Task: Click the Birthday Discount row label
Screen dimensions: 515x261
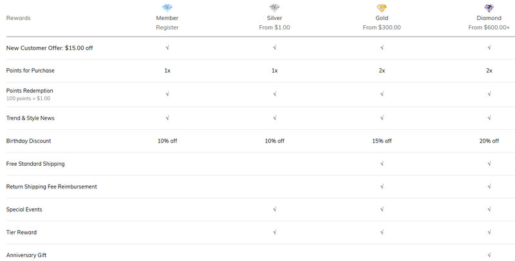Action: coord(28,141)
